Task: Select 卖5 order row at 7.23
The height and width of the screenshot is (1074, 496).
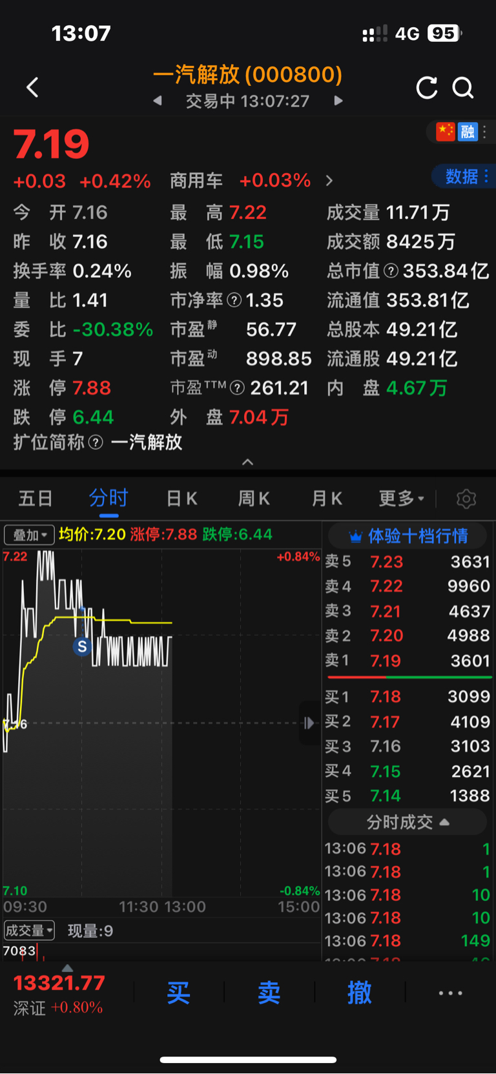Action: tap(408, 562)
